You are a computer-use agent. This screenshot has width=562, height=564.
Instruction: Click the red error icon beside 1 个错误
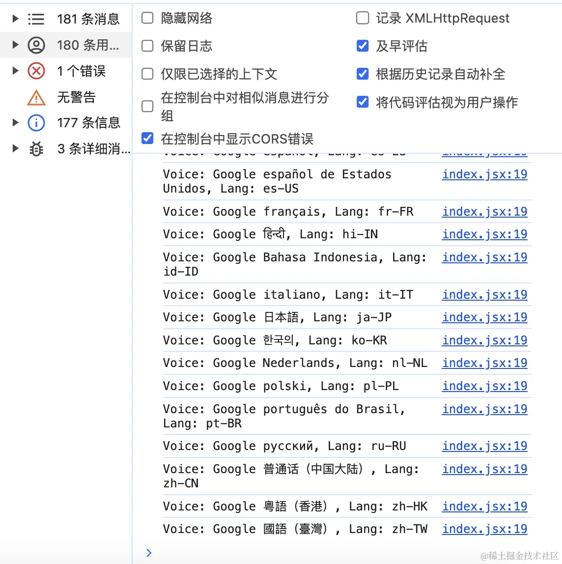[x=36, y=71]
